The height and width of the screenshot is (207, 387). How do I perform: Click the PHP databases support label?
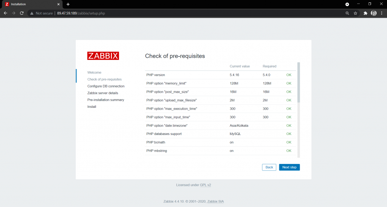pyautogui.click(x=164, y=134)
